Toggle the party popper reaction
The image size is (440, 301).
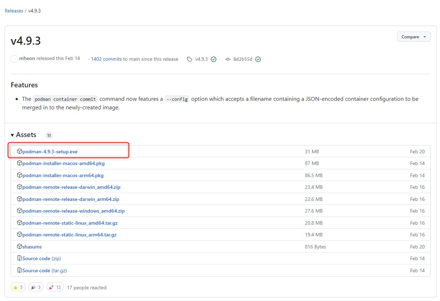[36, 287]
